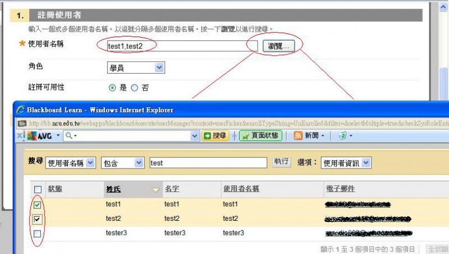Open the 包含 search condition dropdown

tap(122, 162)
